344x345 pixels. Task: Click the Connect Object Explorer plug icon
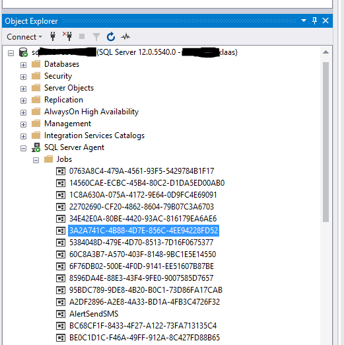(x=53, y=36)
